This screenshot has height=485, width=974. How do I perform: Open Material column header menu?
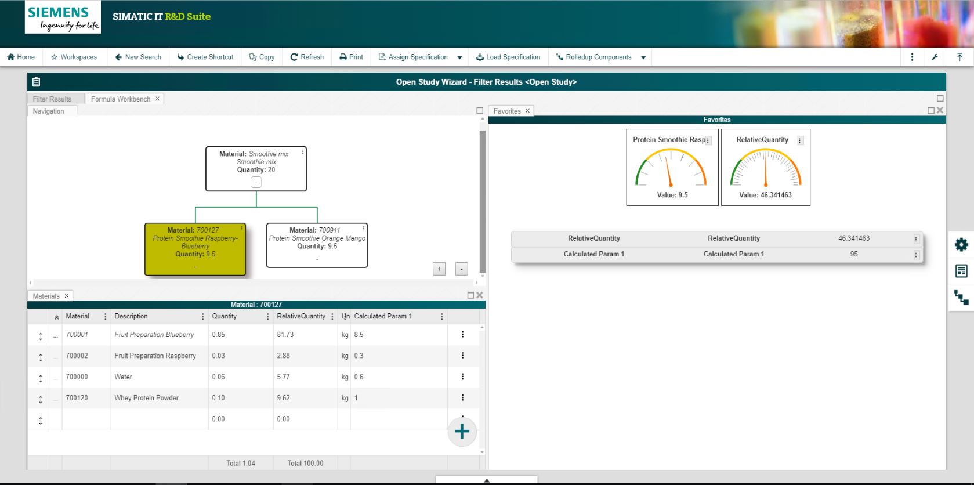coord(105,317)
